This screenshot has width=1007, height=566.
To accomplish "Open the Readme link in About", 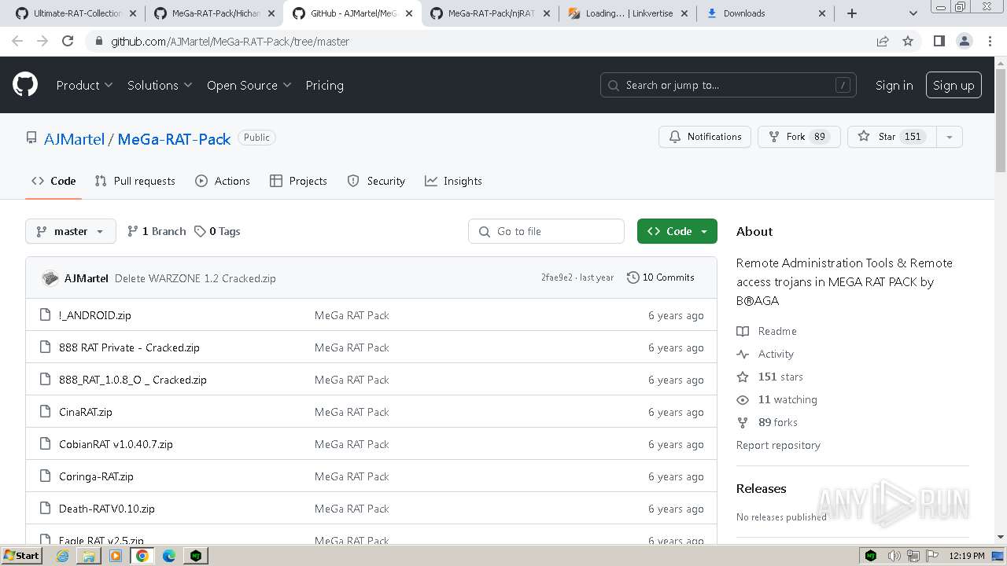I will (x=767, y=331).
